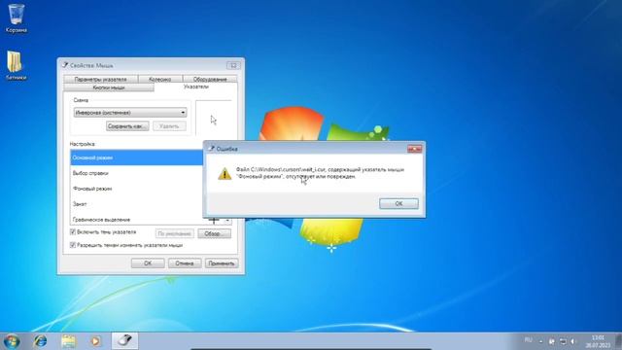Select Основной режим in the pointer list
Image resolution: width=622 pixels, height=350 pixels.
coord(136,157)
